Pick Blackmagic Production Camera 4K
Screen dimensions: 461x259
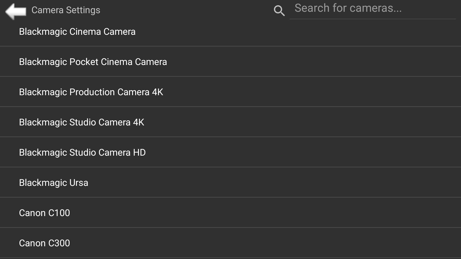[x=91, y=92]
